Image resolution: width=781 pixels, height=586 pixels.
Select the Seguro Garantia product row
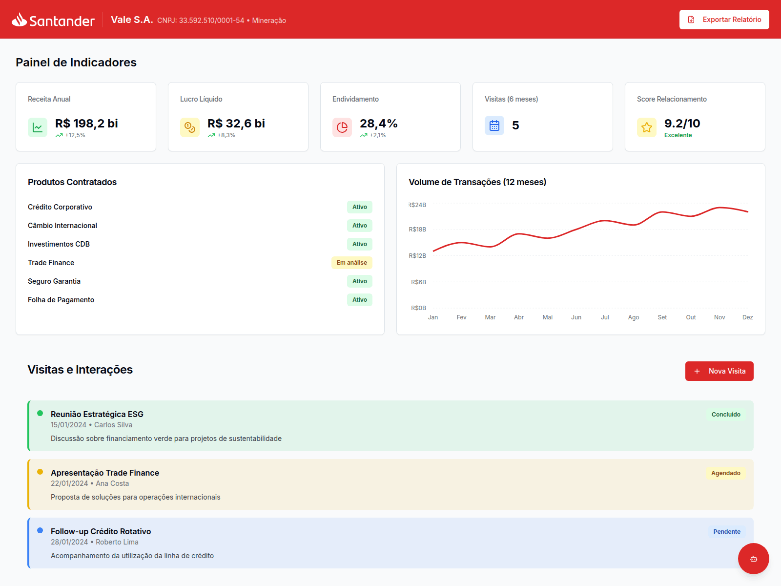coord(200,281)
